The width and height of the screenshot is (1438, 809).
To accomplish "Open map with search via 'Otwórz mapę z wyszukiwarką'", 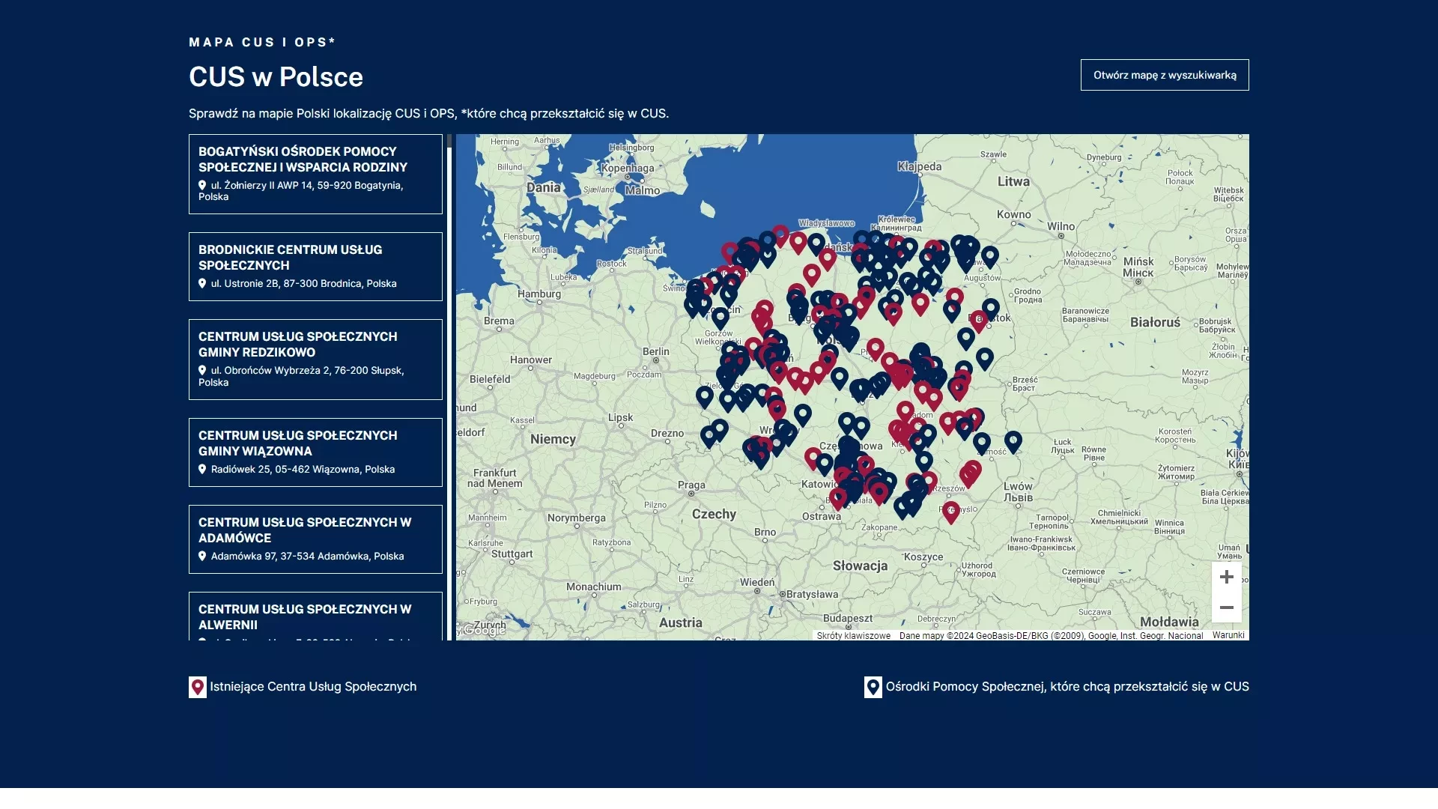I will click(x=1165, y=75).
